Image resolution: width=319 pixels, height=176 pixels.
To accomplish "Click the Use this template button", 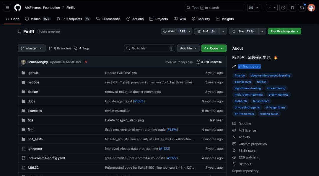I will (284, 31).
